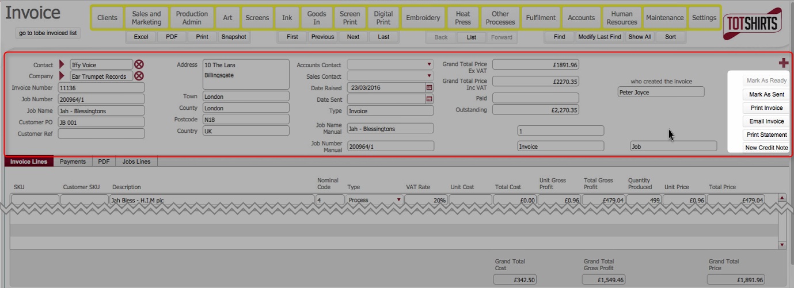Image resolution: width=794 pixels, height=288 pixels.
Task: Click the Email Invoice button
Action: coord(766,121)
